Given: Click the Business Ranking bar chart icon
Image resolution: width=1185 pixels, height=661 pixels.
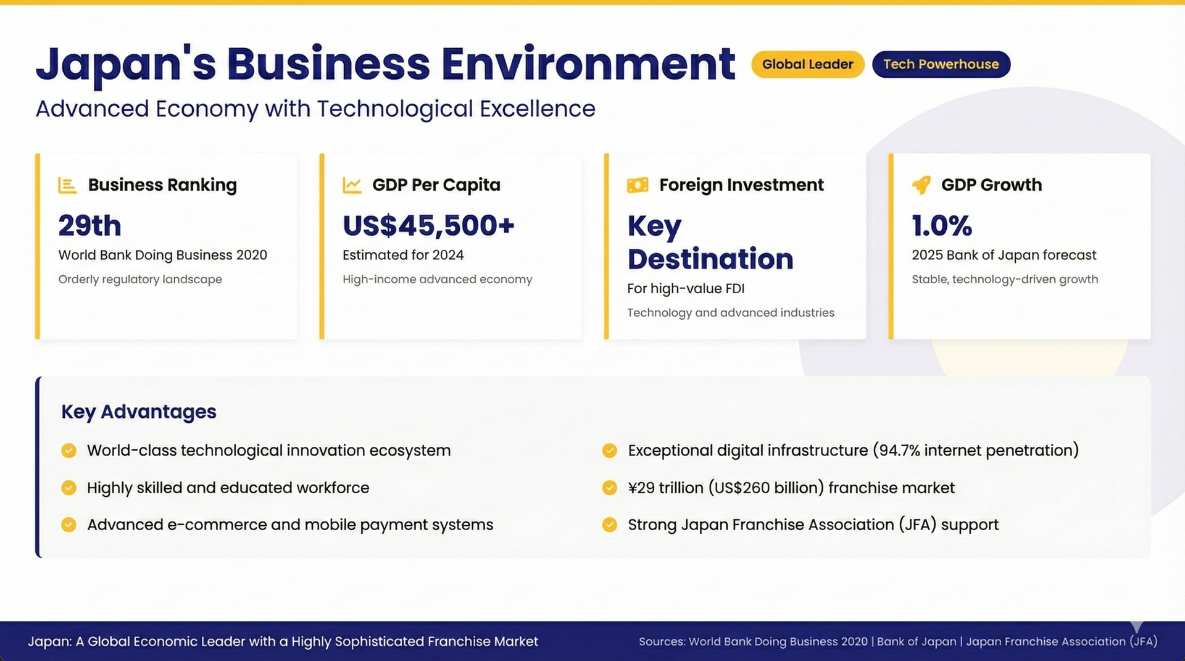Looking at the screenshot, I should (x=67, y=185).
